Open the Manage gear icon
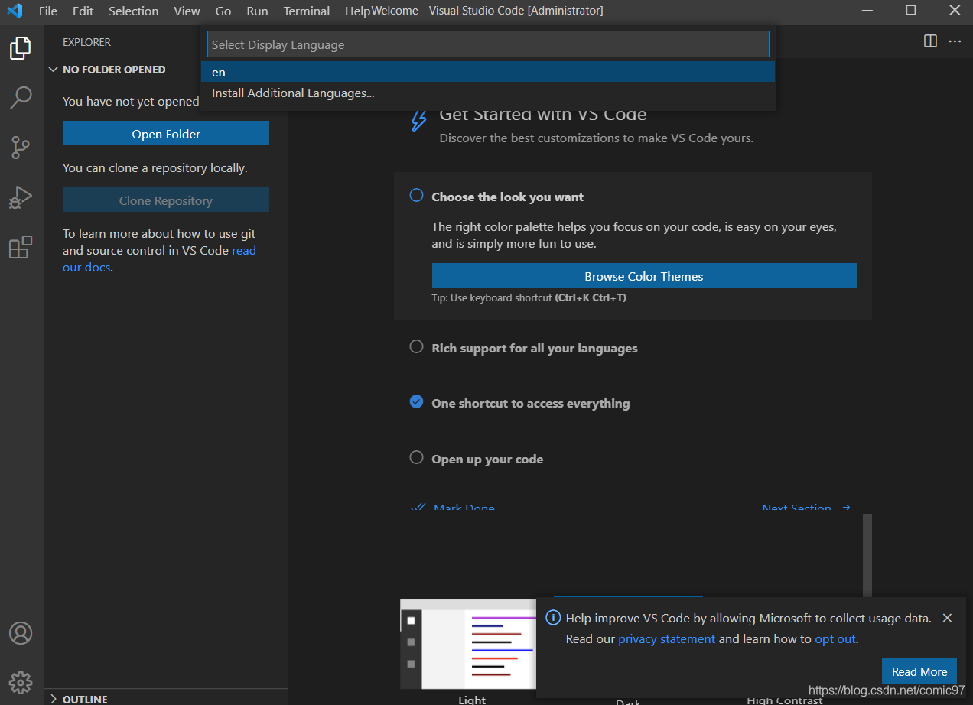 (21, 682)
